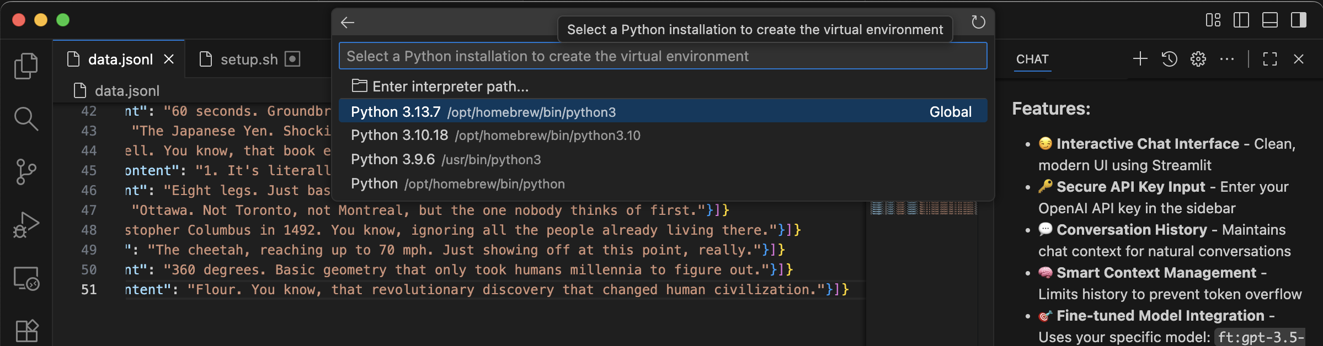The width and height of the screenshot is (1323, 346).
Task: Open the Explorer view in activity bar
Action: (26, 66)
